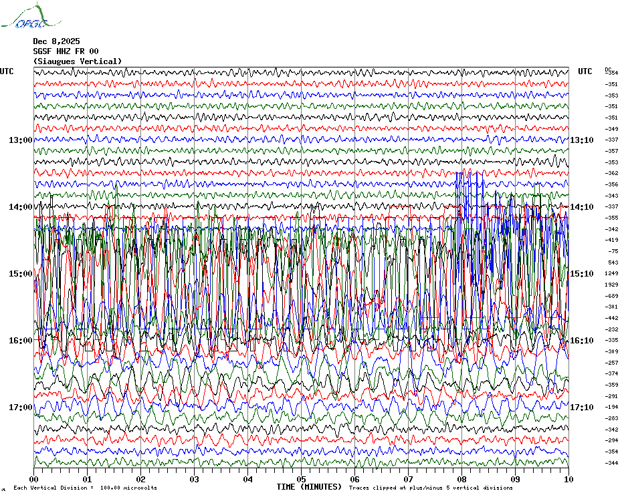Click the 10 tick on the minutes axis
This screenshot has width=622, height=497.
tap(568, 479)
